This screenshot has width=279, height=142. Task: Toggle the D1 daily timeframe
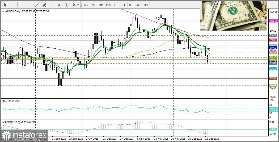pos(130,5)
